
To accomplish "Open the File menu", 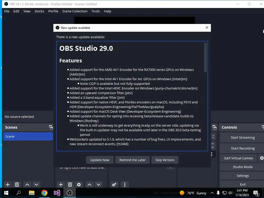I will pos(7,11).
